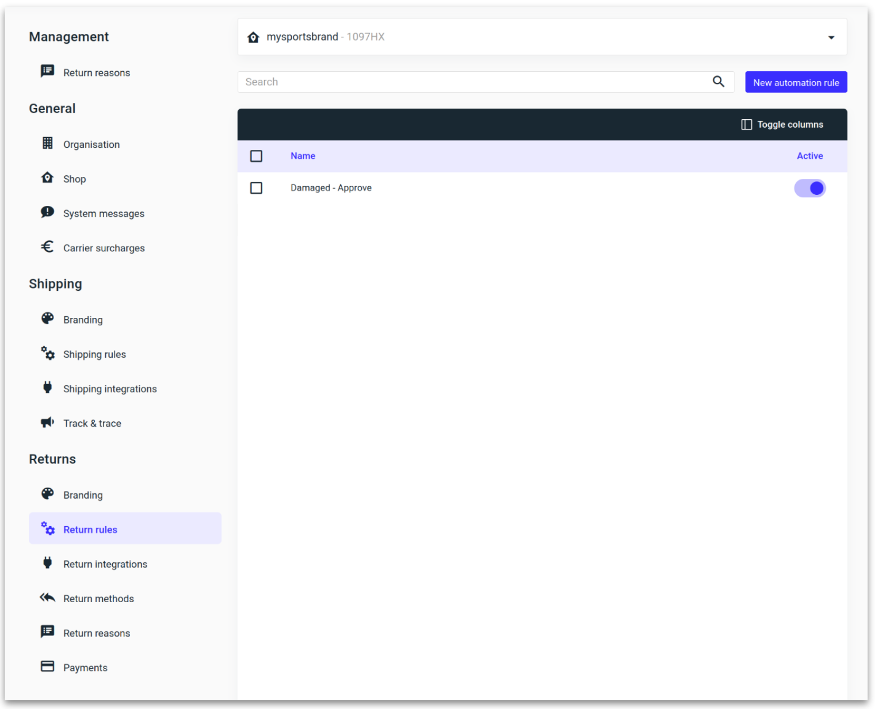This screenshot has width=875, height=709.
Task: Tick the checkbox next to Damaged - Approve
Action: pyautogui.click(x=257, y=188)
